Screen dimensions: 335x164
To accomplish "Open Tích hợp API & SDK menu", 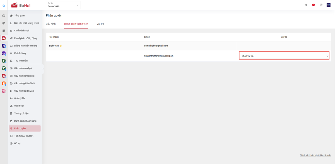I will (24, 136).
